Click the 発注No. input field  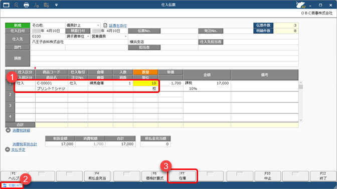click(x=238, y=31)
